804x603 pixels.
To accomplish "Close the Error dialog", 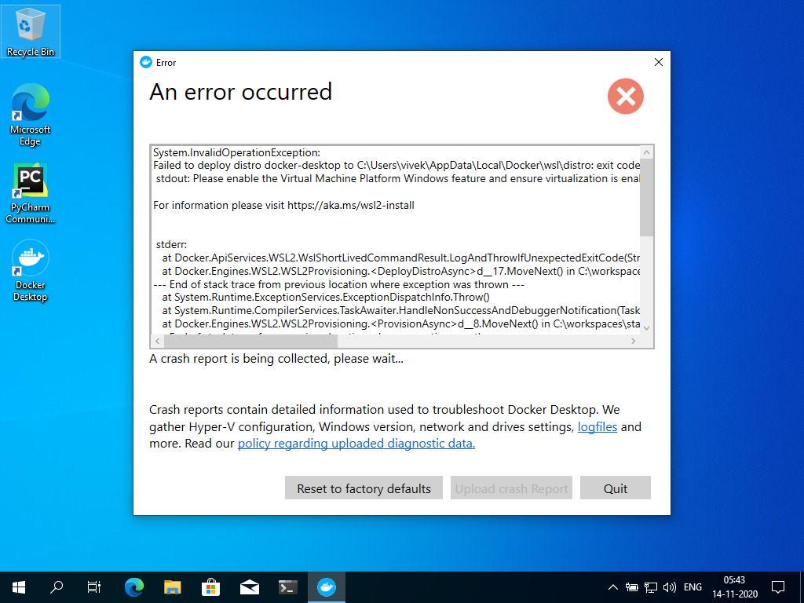I will (659, 62).
